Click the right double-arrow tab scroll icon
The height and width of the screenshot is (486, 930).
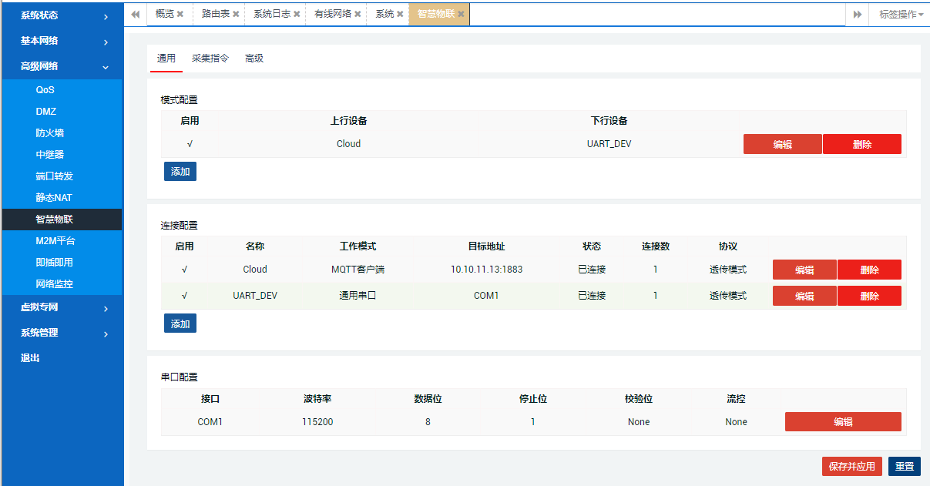tap(858, 14)
